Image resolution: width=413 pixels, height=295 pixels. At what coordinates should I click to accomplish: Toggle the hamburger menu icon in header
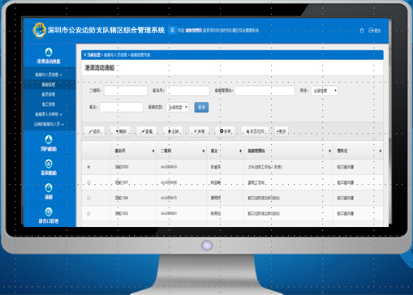[172, 30]
